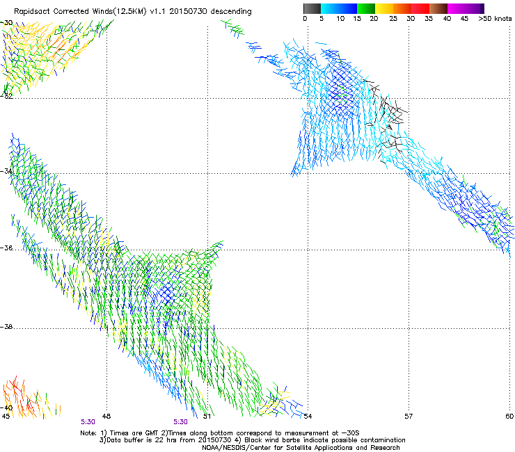Viewport: 515px width, 452px height.
Task: Click the magenta 40–45 knots color bar segment
Action: click(457, 8)
